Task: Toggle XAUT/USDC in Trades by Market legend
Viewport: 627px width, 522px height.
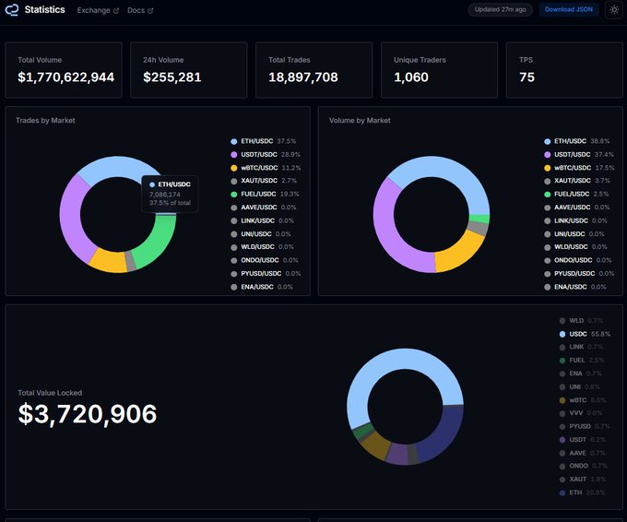Action: pos(264,181)
